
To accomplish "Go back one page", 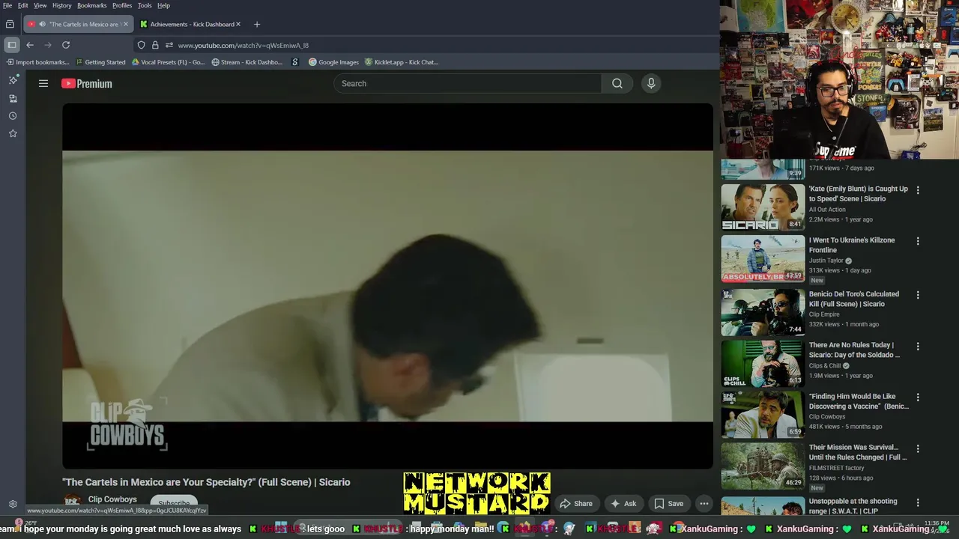I will 30,45.
